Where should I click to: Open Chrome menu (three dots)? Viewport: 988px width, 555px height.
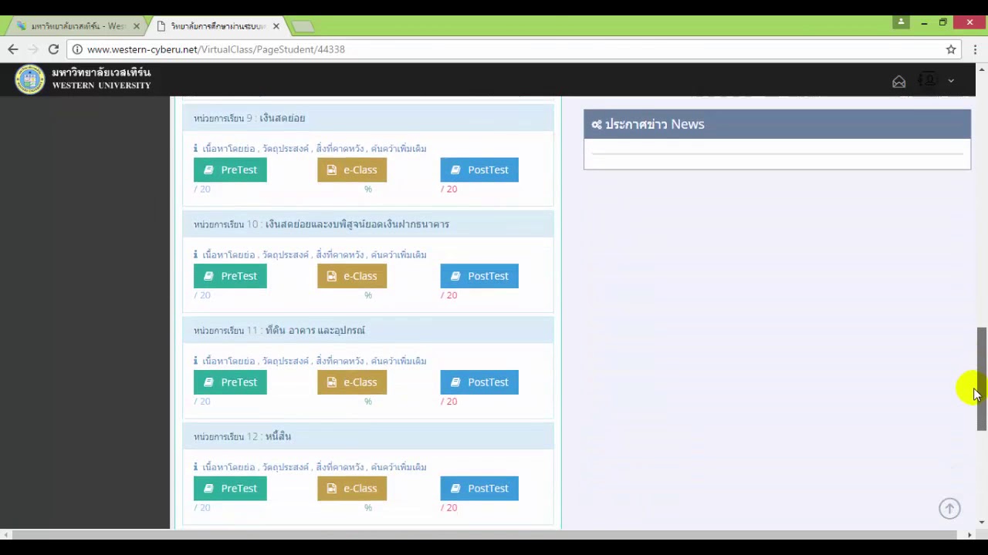click(x=976, y=49)
